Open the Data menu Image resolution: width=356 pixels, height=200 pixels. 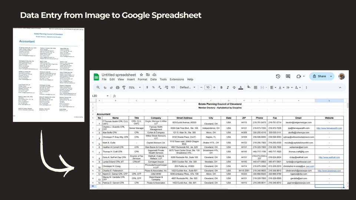(153, 79)
